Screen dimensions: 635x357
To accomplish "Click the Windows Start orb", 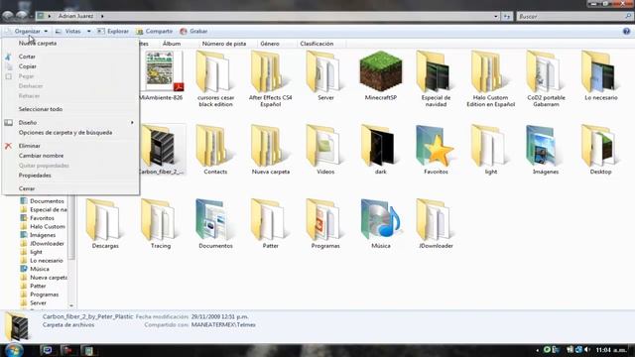I will 14,350.
